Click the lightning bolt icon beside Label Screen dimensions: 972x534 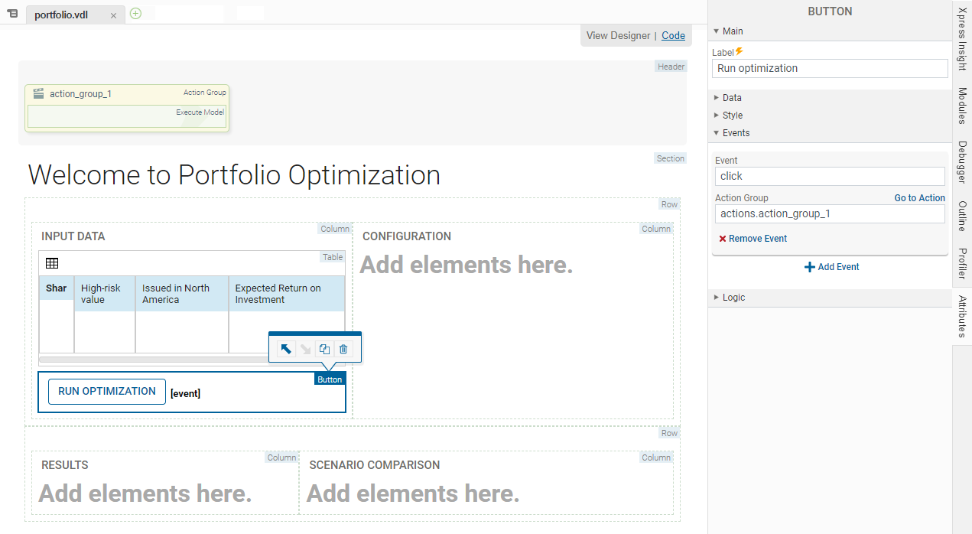coord(740,52)
